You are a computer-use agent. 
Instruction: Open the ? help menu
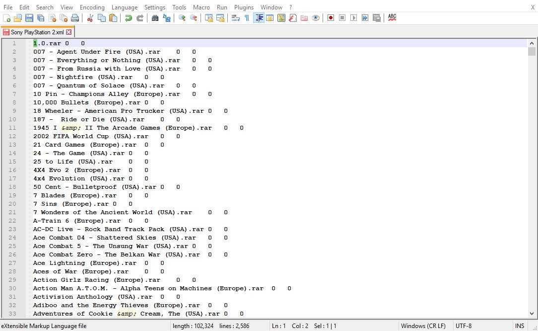pyautogui.click(x=291, y=7)
